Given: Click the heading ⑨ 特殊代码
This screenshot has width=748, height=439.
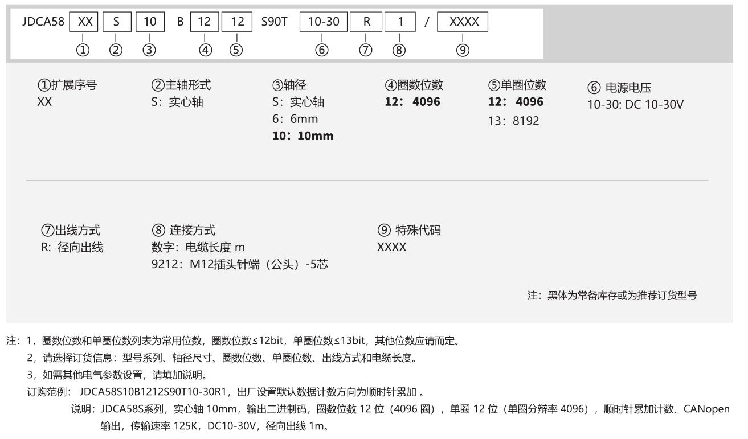Looking at the screenshot, I should pyautogui.click(x=410, y=231).
